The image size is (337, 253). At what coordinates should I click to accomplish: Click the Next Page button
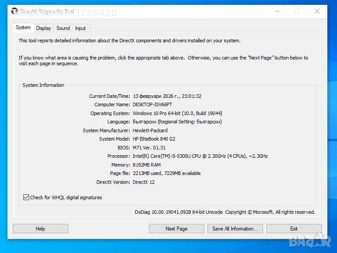pyautogui.click(x=176, y=229)
